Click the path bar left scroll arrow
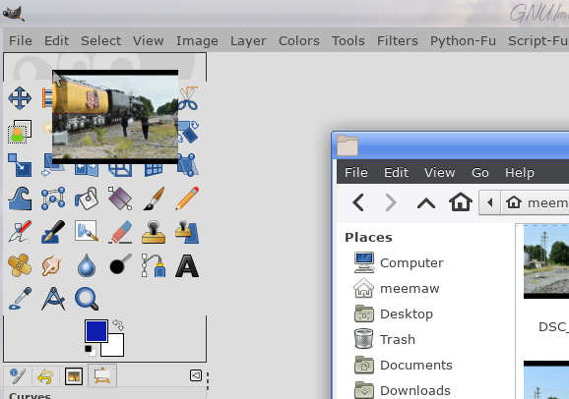The image size is (569, 399). tap(489, 202)
